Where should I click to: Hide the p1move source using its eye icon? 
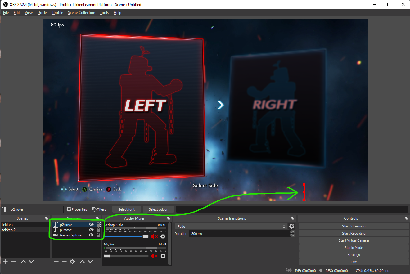pos(91,230)
